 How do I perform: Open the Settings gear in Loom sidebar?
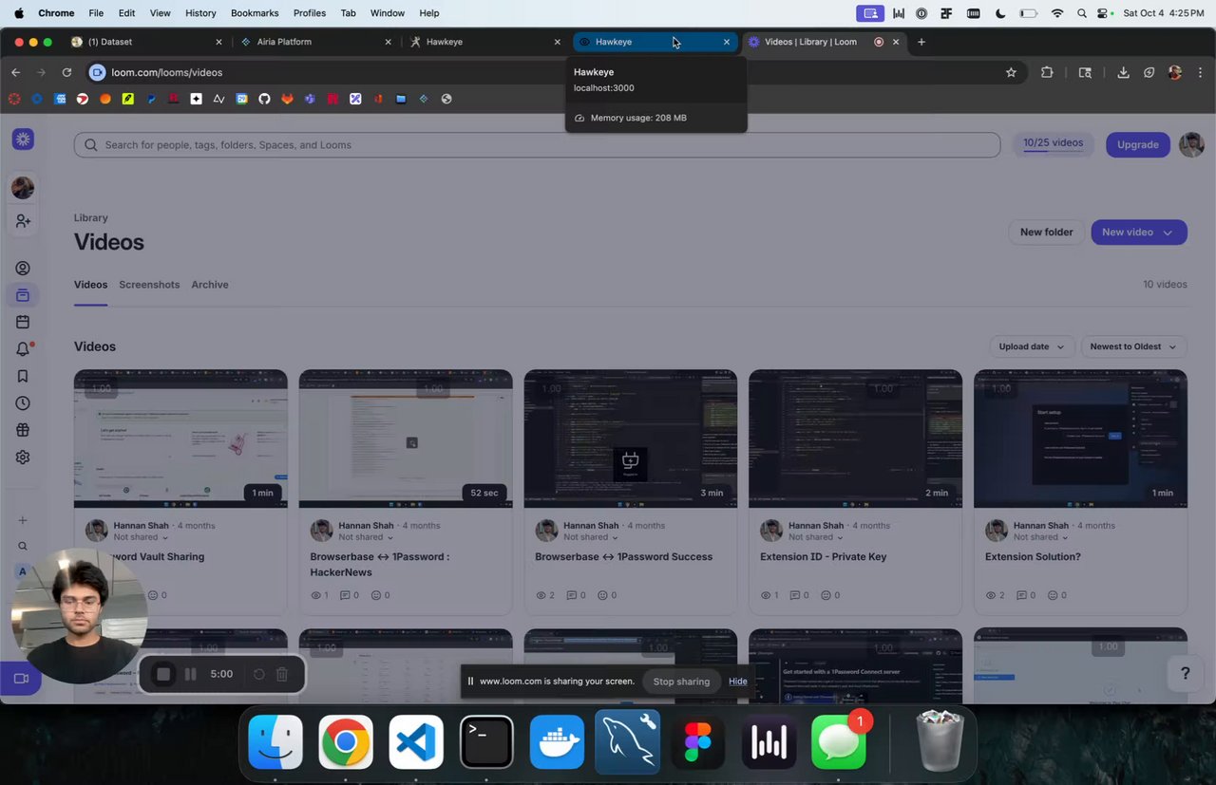pos(23,457)
